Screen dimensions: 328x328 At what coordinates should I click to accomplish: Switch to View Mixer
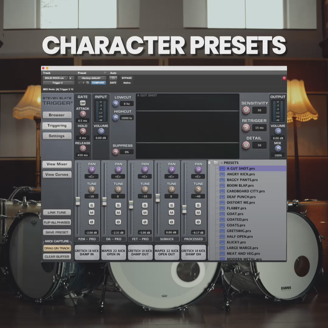57,164
